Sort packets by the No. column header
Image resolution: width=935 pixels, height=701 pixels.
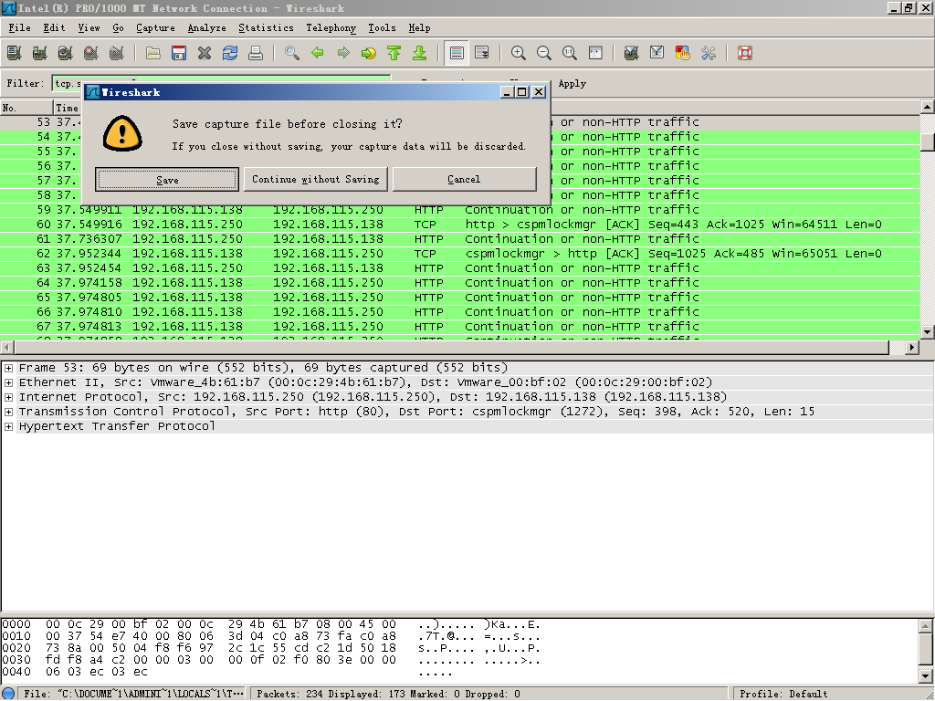[x=26, y=108]
